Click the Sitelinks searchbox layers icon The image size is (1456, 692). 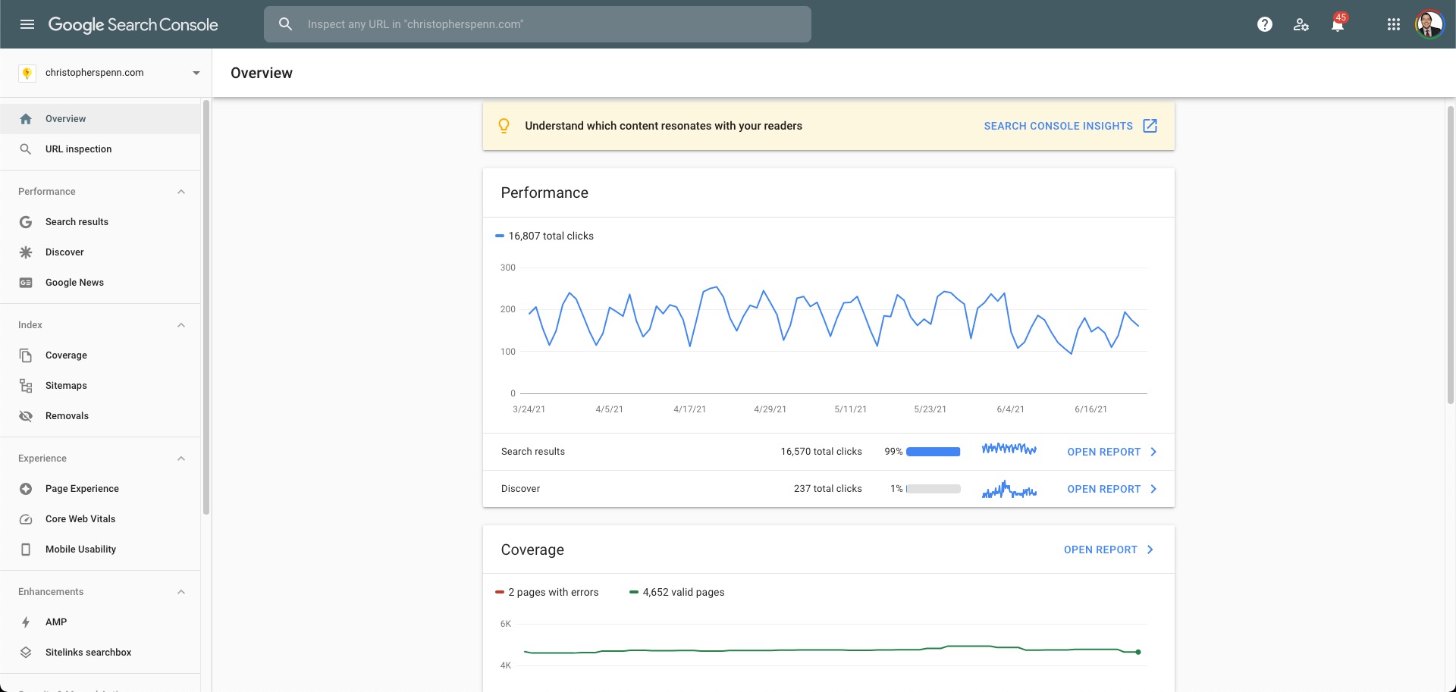coord(26,653)
